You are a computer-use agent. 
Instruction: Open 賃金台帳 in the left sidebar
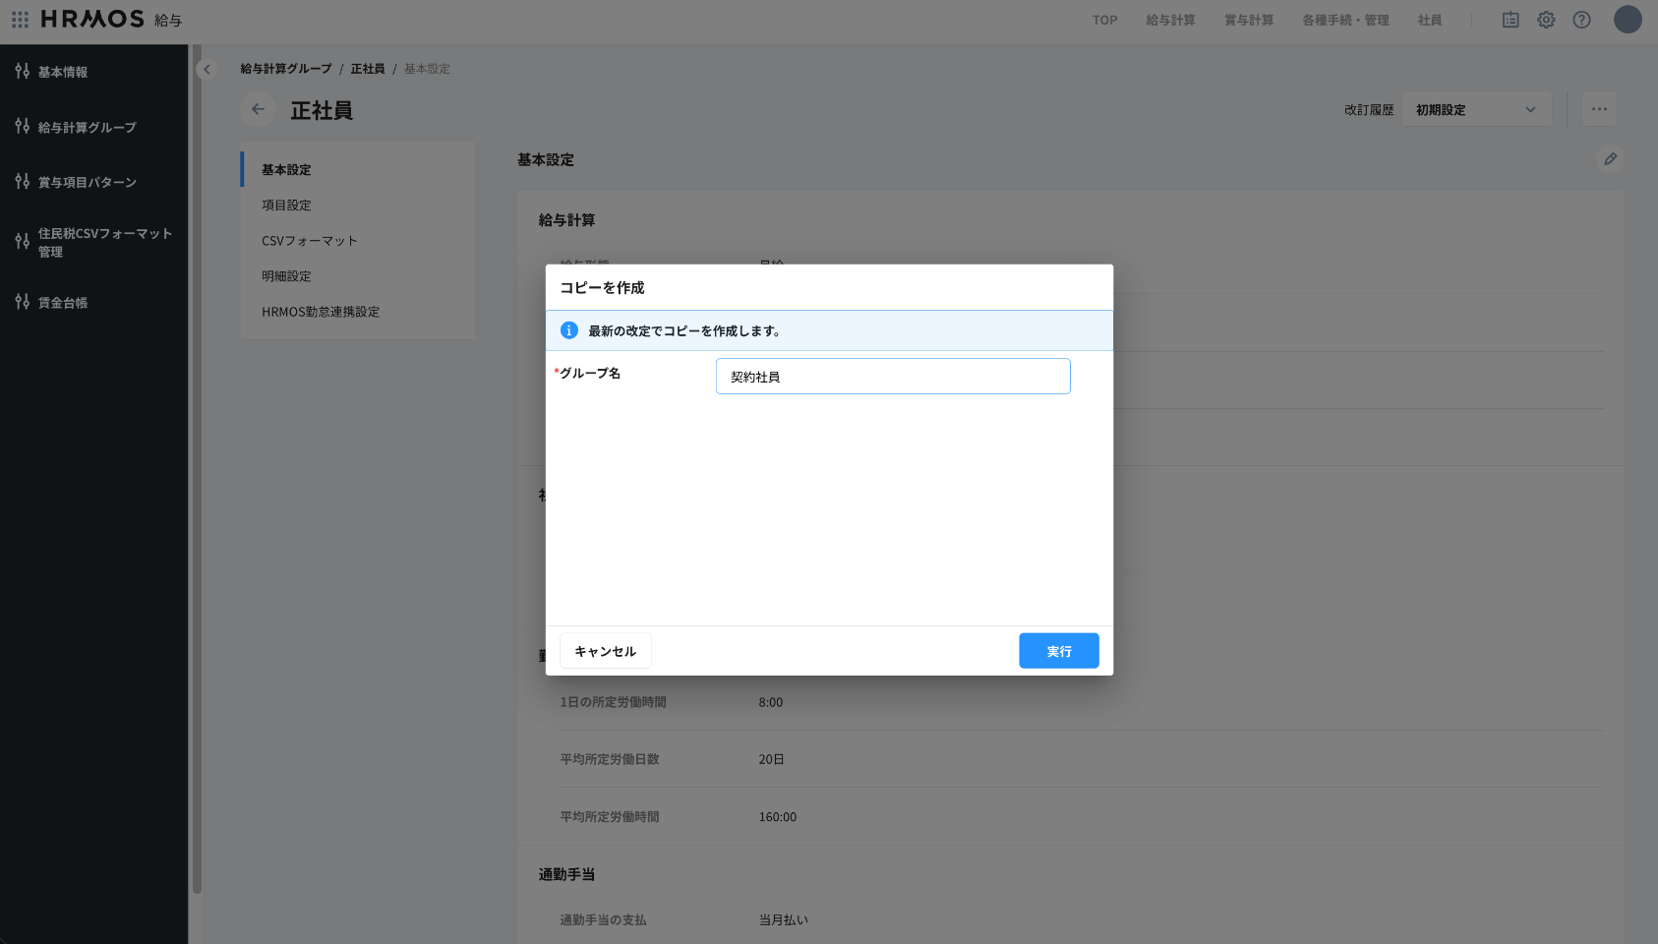tap(63, 303)
